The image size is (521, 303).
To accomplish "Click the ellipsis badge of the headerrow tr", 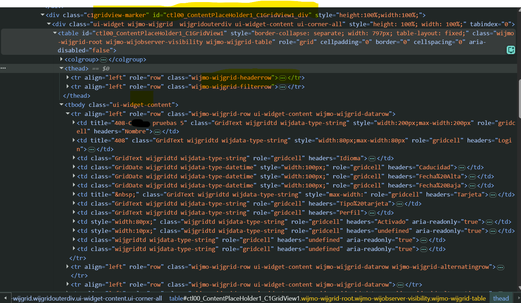I will click(283, 78).
